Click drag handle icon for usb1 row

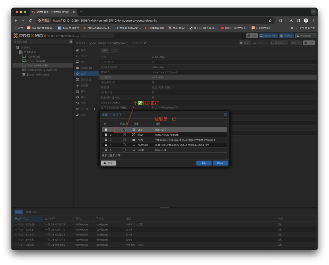[x=106, y=130]
